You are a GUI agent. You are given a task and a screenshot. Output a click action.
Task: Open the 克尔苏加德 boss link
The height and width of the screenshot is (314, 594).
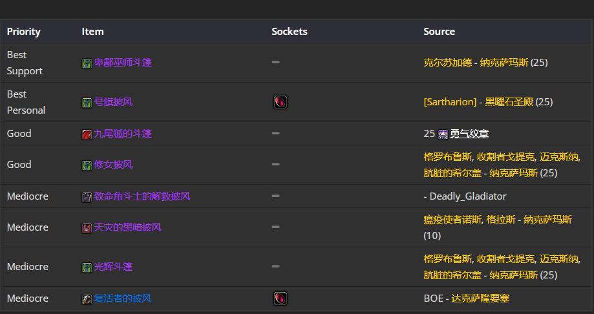(448, 63)
